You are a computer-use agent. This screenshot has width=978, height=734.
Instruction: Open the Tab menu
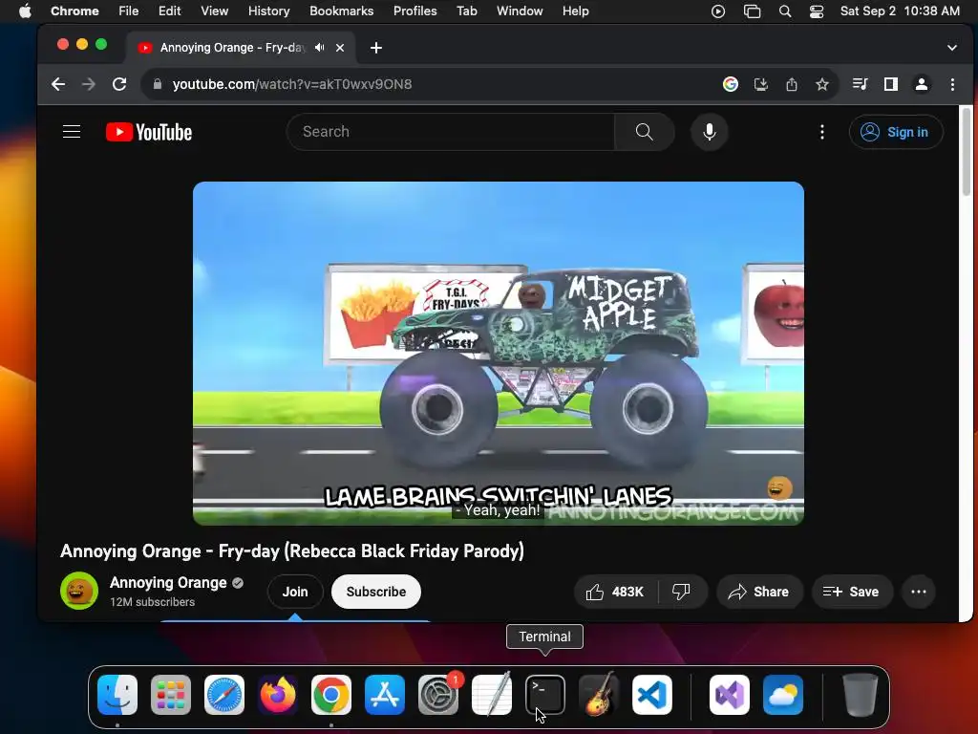(466, 11)
